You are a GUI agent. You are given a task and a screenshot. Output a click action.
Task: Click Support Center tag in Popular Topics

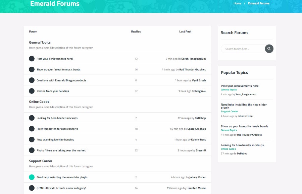click(229, 112)
